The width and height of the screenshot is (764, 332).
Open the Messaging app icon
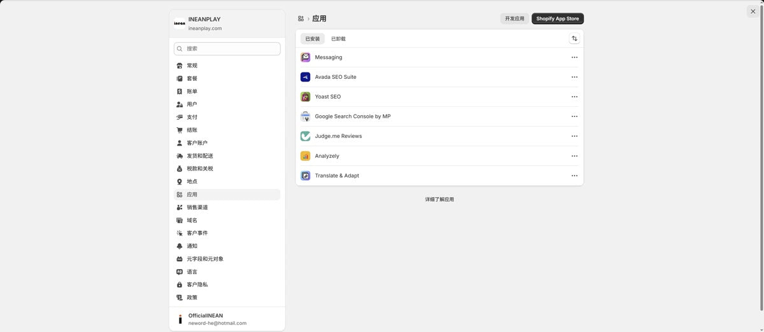(x=306, y=57)
